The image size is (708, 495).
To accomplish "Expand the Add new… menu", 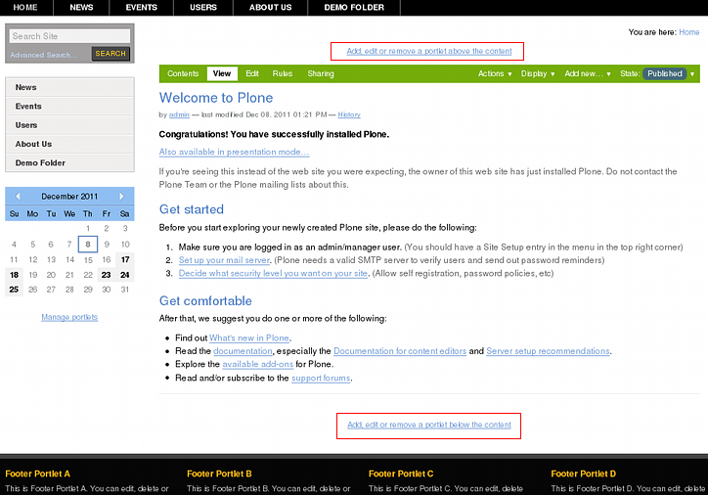I will point(588,73).
